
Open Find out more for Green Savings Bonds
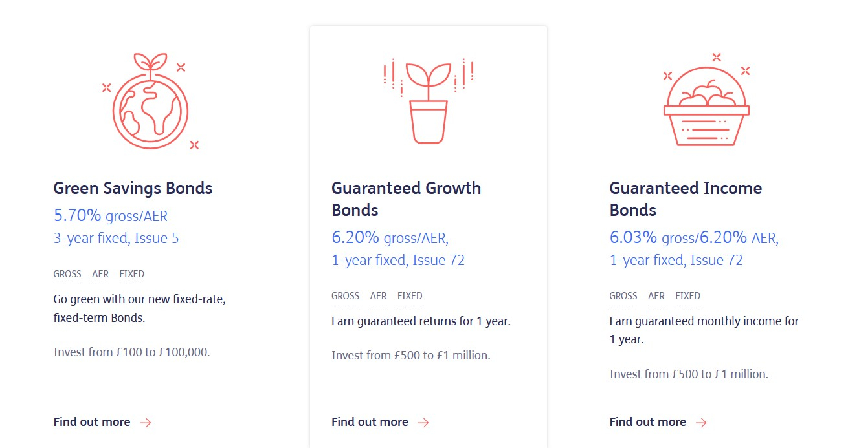click(x=92, y=422)
